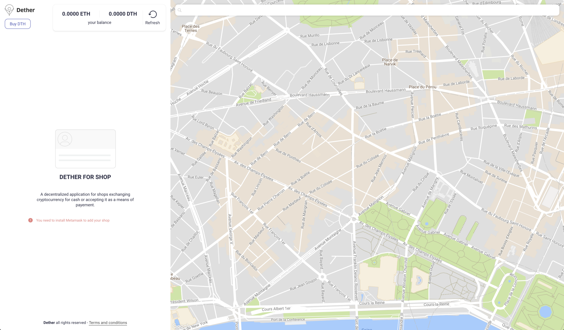Screen dimensions: 564x330
Task: Click Rue Boissy d'Anglas label on the map
Action: [506, 241]
